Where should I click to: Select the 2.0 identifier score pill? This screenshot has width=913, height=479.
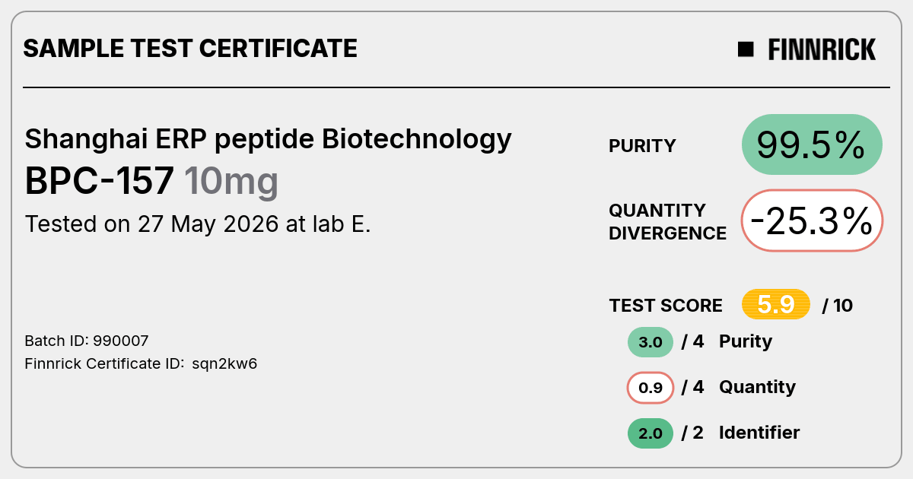651,433
